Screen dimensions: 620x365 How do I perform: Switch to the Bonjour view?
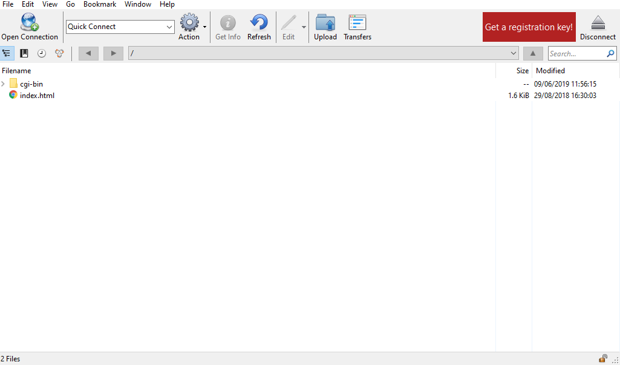coord(59,53)
